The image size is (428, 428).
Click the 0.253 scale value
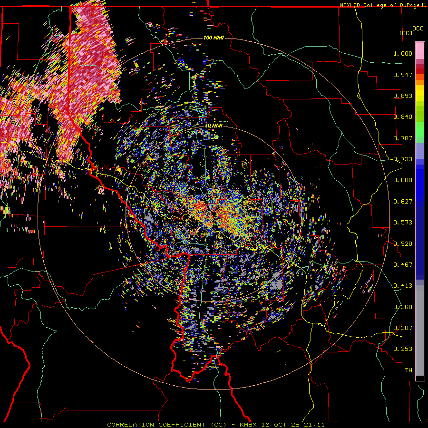coord(403,349)
